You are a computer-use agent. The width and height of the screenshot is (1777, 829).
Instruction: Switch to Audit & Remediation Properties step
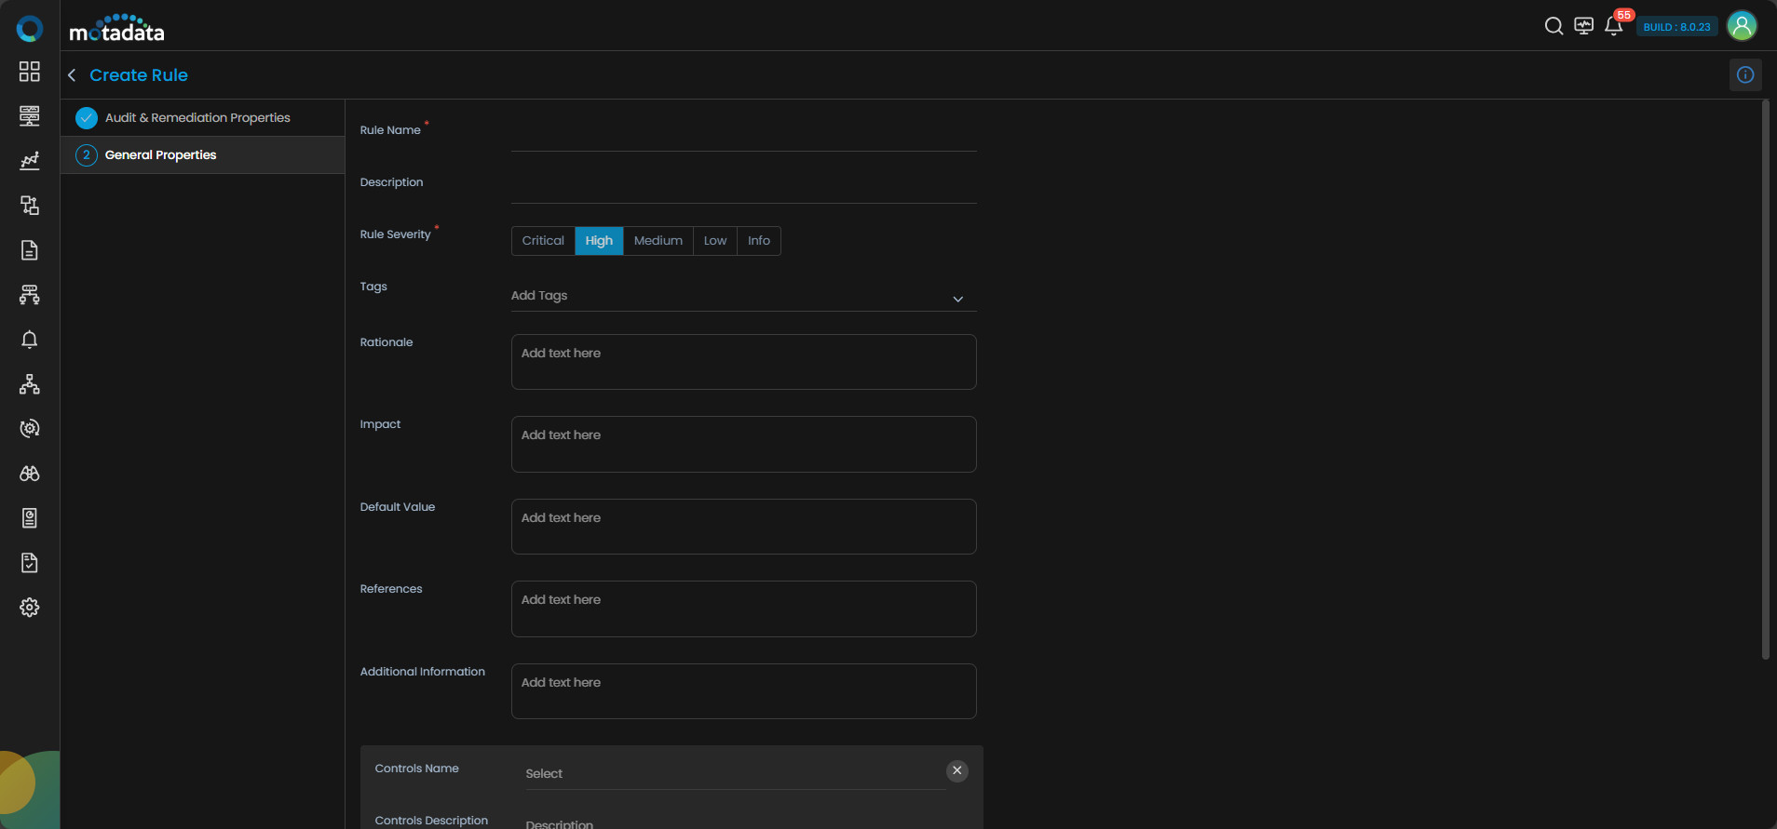[x=197, y=118]
